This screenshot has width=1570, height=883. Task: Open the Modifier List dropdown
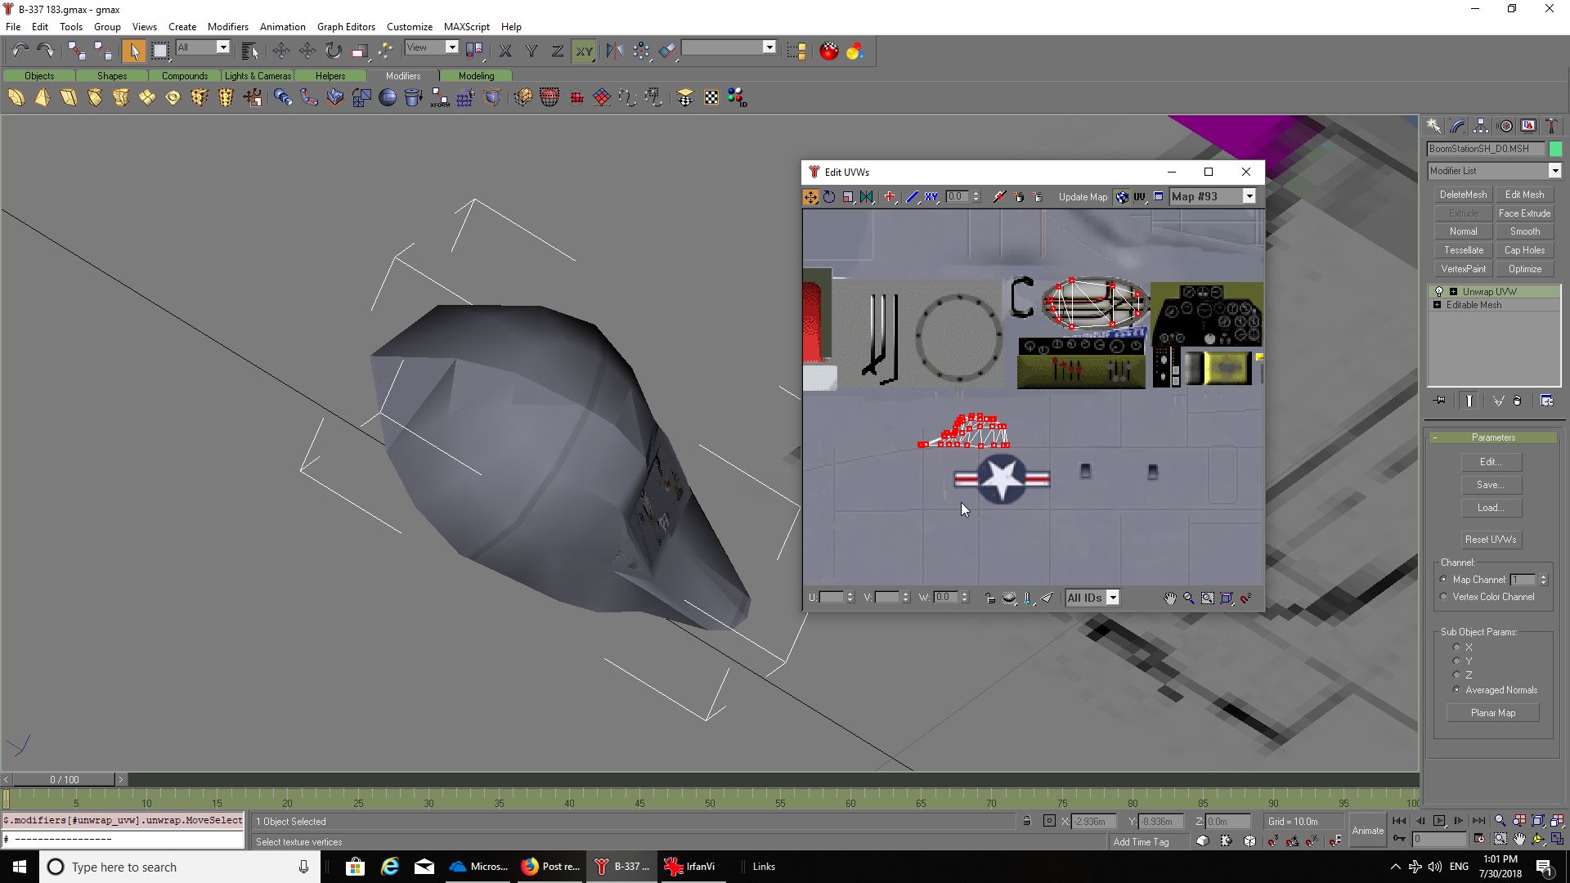tap(1554, 171)
